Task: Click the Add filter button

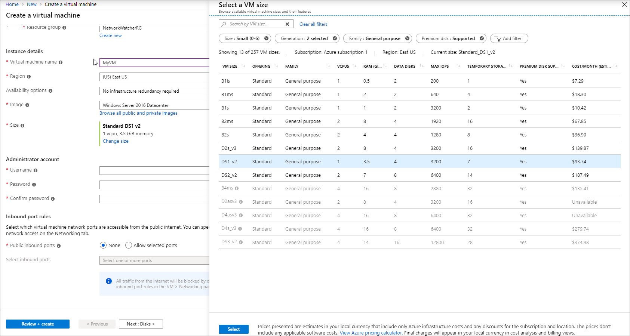Action: pyautogui.click(x=508, y=38)
